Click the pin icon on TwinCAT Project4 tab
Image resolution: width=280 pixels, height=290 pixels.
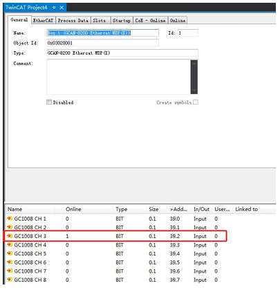pyautogui.click(x=54, y=8)
